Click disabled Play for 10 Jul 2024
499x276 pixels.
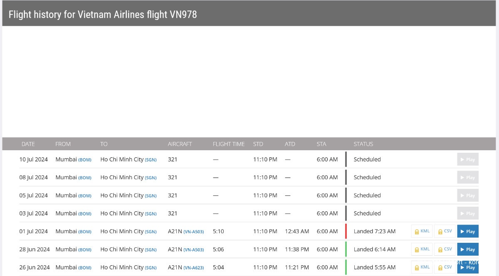coord(468,159)
